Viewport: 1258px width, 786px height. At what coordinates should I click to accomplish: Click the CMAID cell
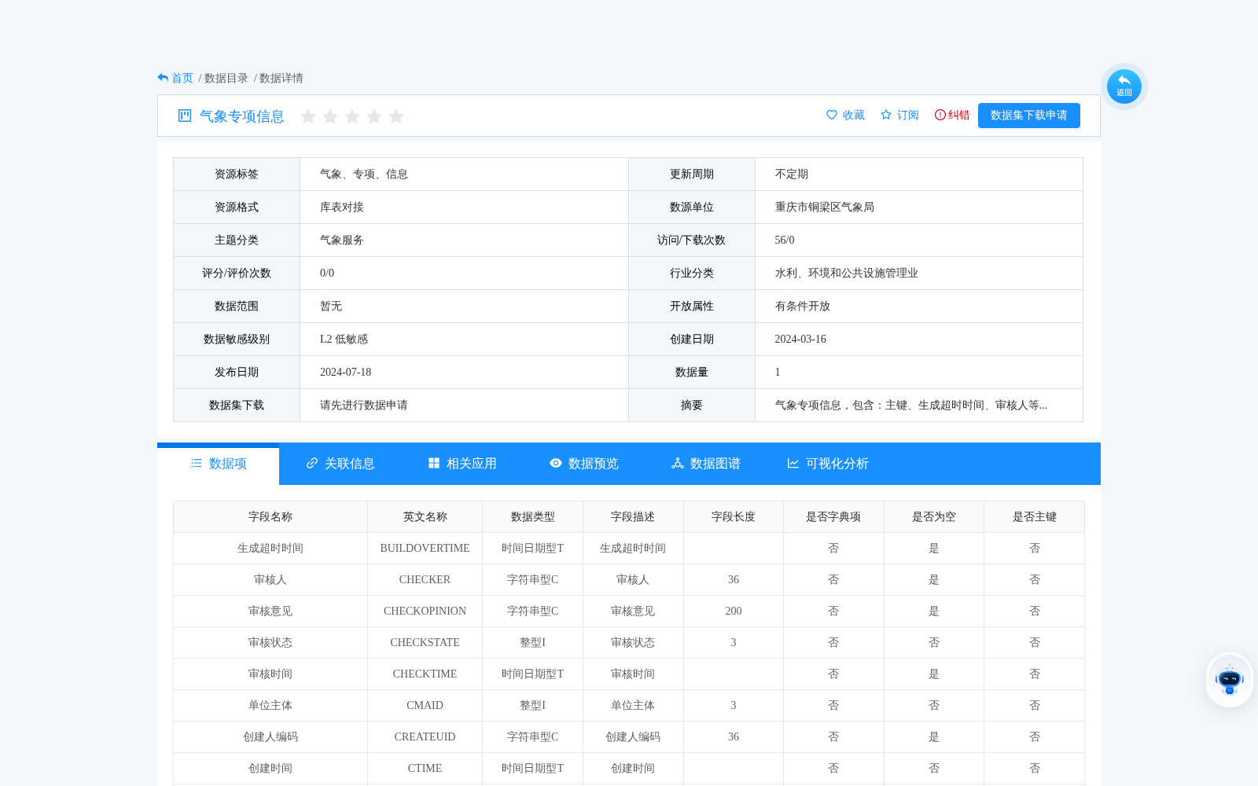tap(425, 706)
